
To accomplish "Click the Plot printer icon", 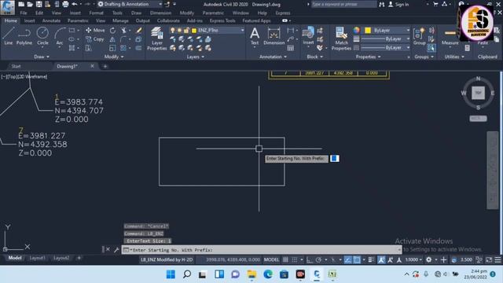I will 65,4.
